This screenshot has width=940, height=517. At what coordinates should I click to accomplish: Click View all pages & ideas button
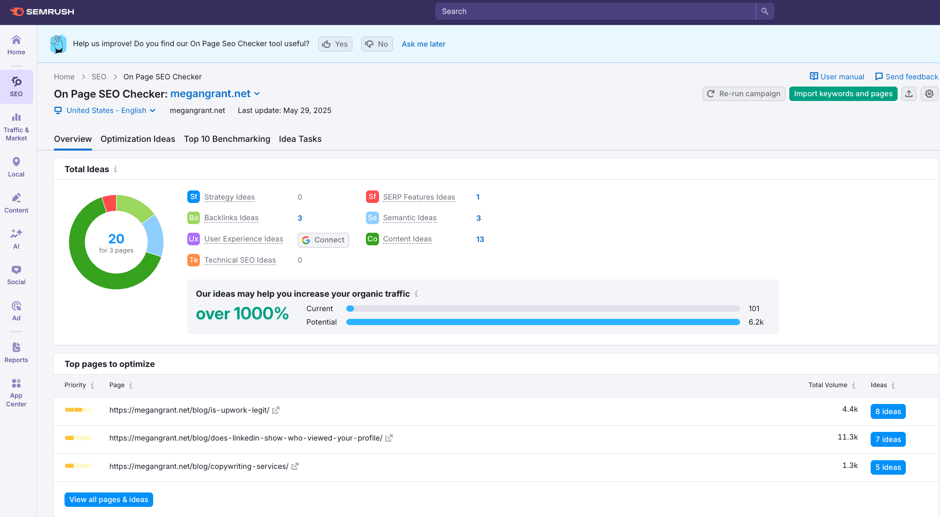coord(109,500)
